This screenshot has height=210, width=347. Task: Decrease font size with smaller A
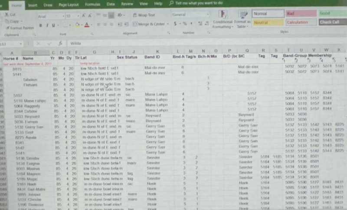pyautogui.click(x=90, y=16)
